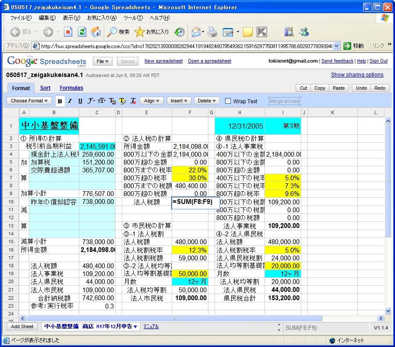The height and width of the screenshot is (347, 395).
Task: Toggle the Wrap Text checkbox
Action: coord(228,101)
